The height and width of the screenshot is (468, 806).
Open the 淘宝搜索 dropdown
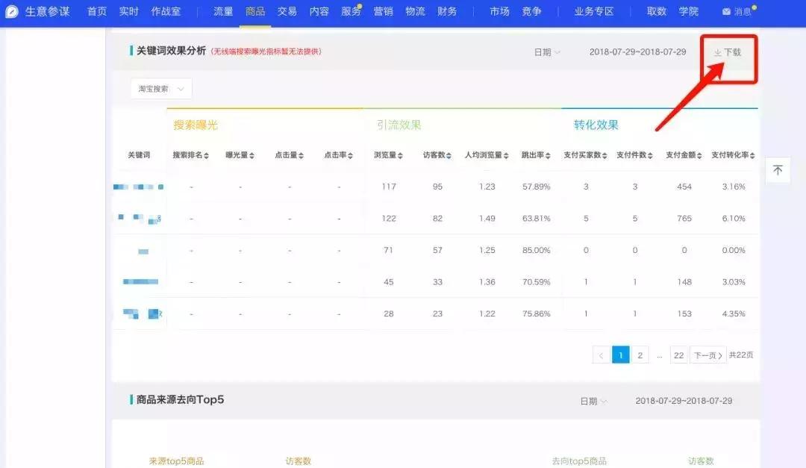(160, 88)
